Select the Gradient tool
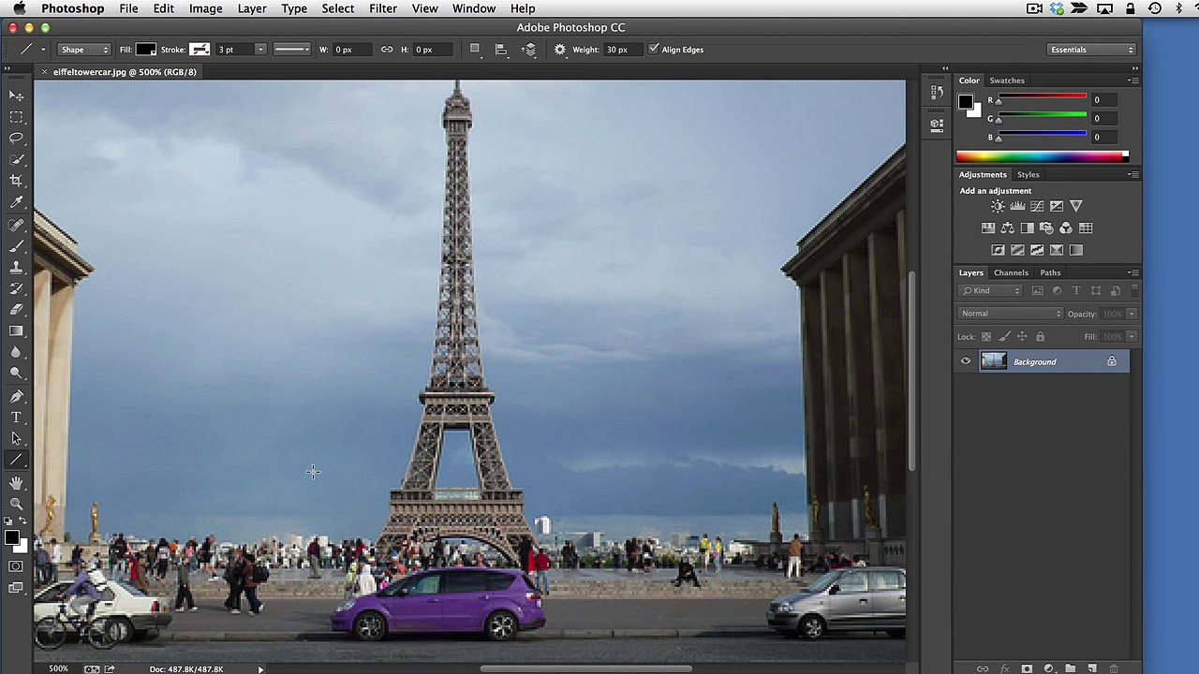This screenshot has height=674, width=1199. tap(16, 330)
